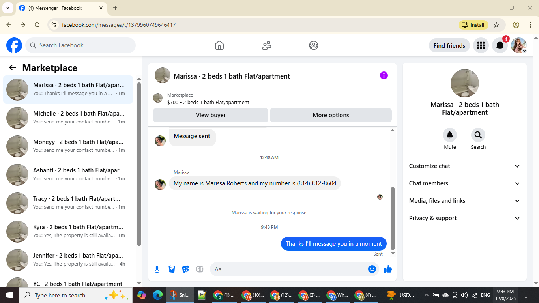Search in conversation magnifier icon
Screen dimensions: 539x303
pyautogui.click(x=478, y=135)
